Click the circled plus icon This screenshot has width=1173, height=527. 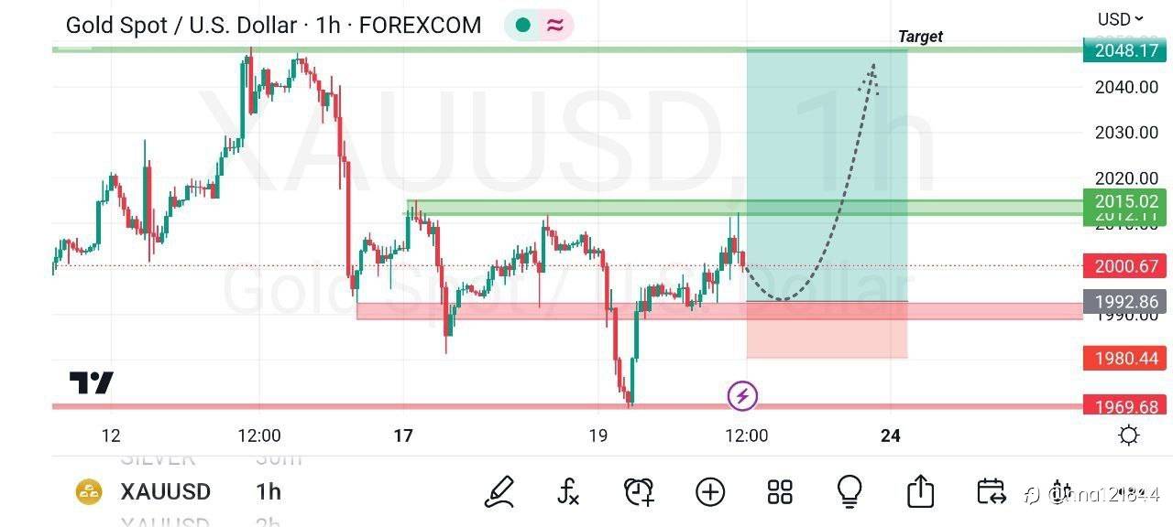click(710, 492)
